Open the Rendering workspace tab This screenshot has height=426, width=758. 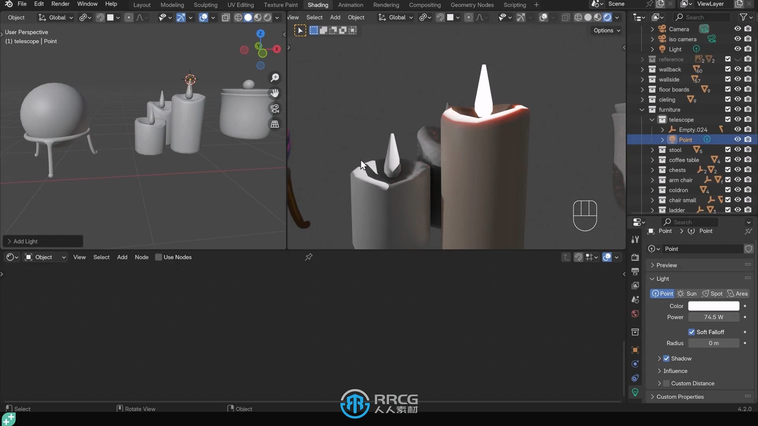[x=386, y=5]
